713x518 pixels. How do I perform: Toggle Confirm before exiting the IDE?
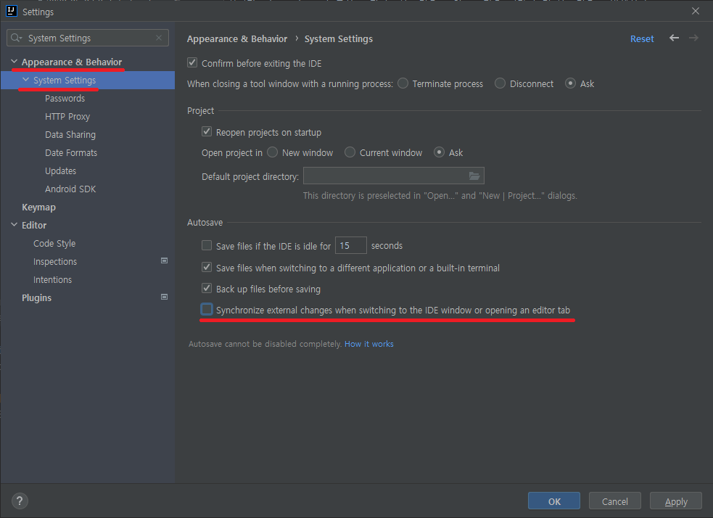coord(192,63)
